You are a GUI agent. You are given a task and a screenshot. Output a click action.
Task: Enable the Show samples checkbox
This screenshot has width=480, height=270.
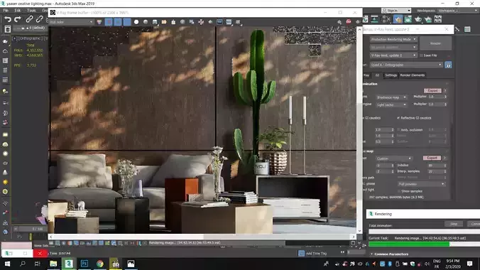[399, 191]
